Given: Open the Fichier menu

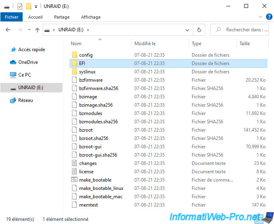Looking at the screenshot, I should 12,17.
